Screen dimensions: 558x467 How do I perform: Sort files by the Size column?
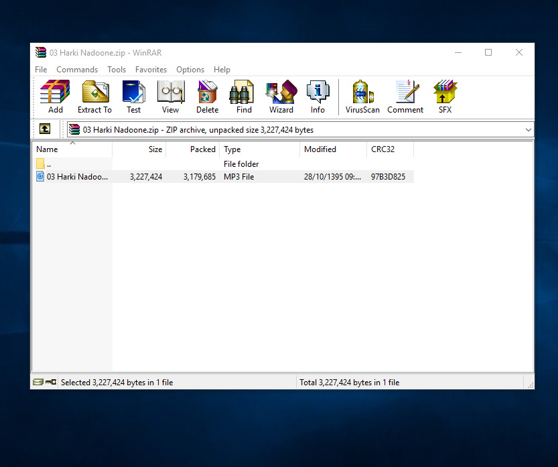tap(139, 149)
